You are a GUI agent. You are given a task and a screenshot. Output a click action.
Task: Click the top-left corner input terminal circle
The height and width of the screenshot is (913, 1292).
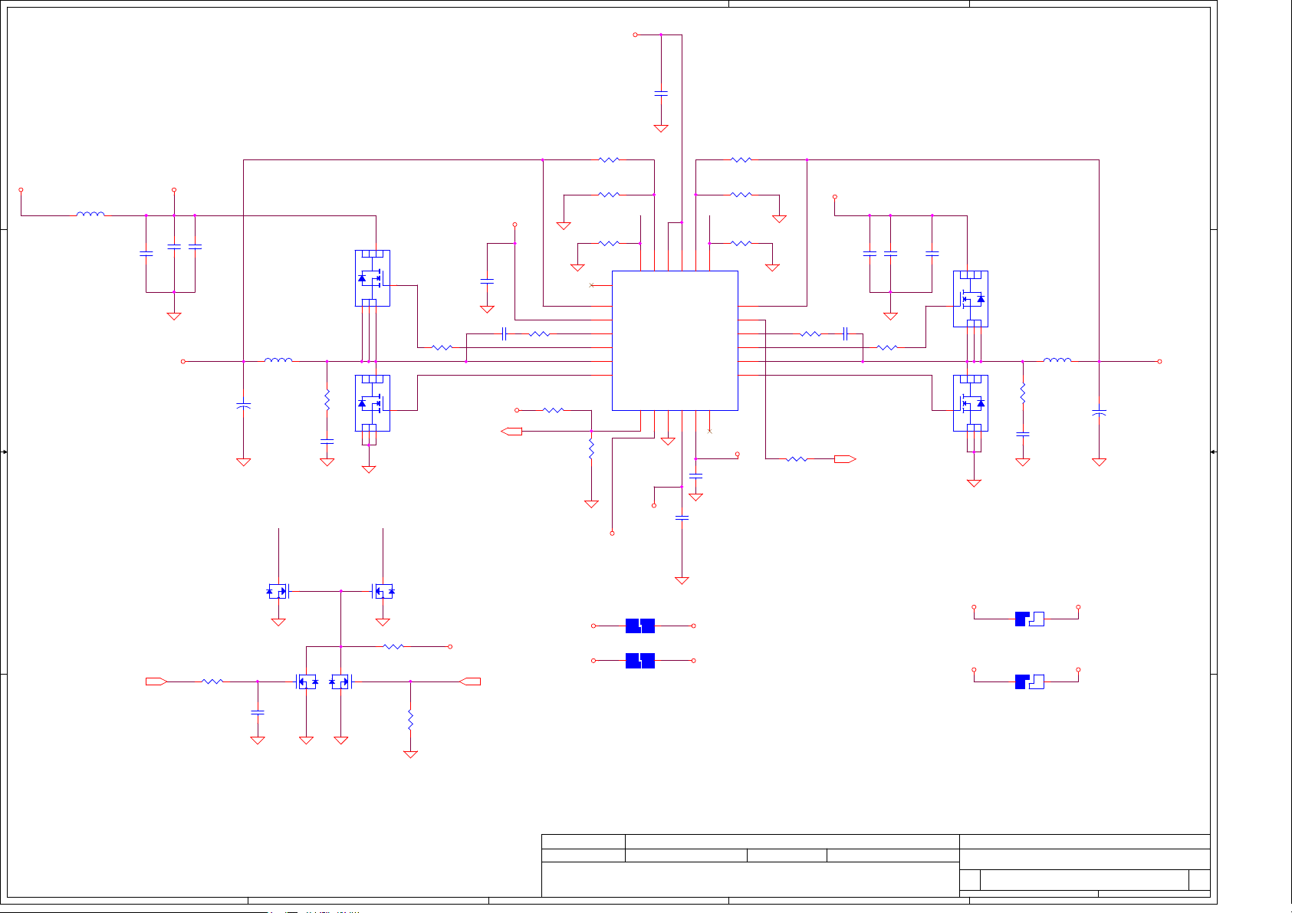click(21, 190)
